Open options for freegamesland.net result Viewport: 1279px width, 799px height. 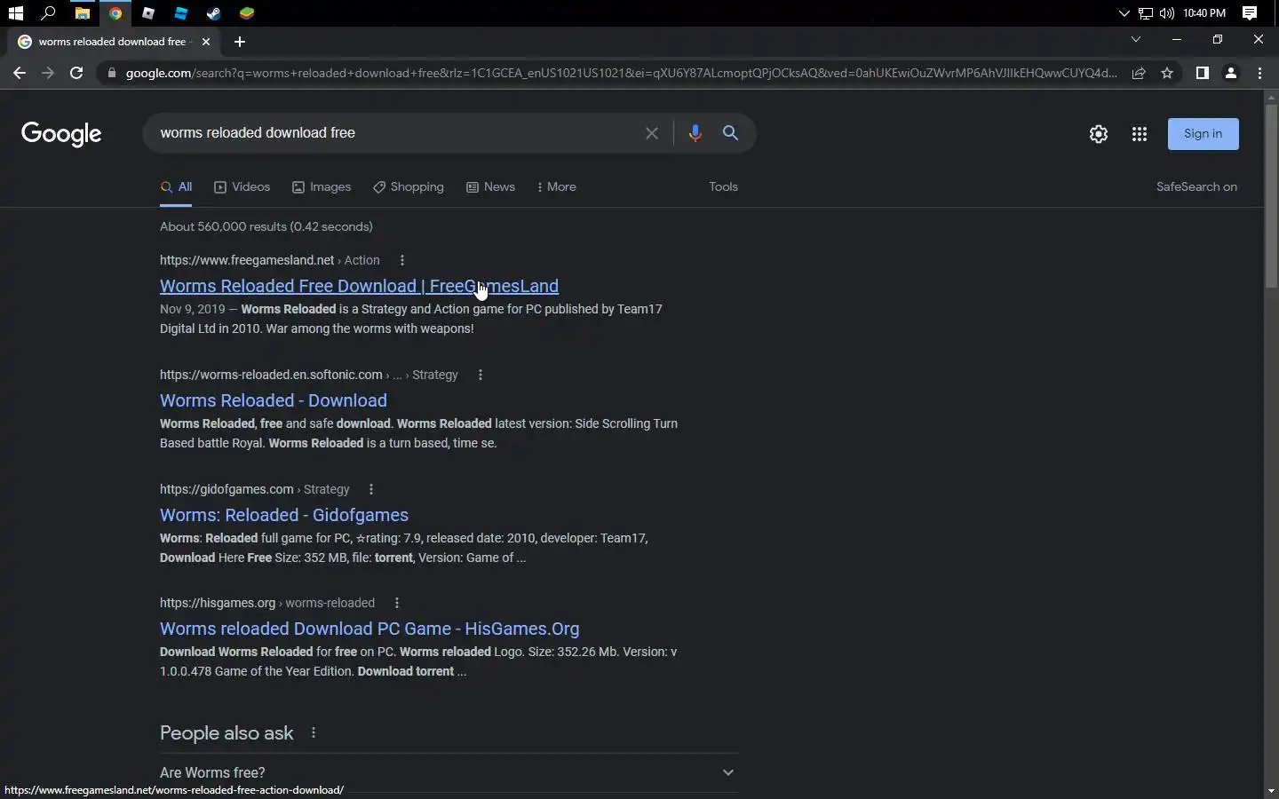[402, 260]
